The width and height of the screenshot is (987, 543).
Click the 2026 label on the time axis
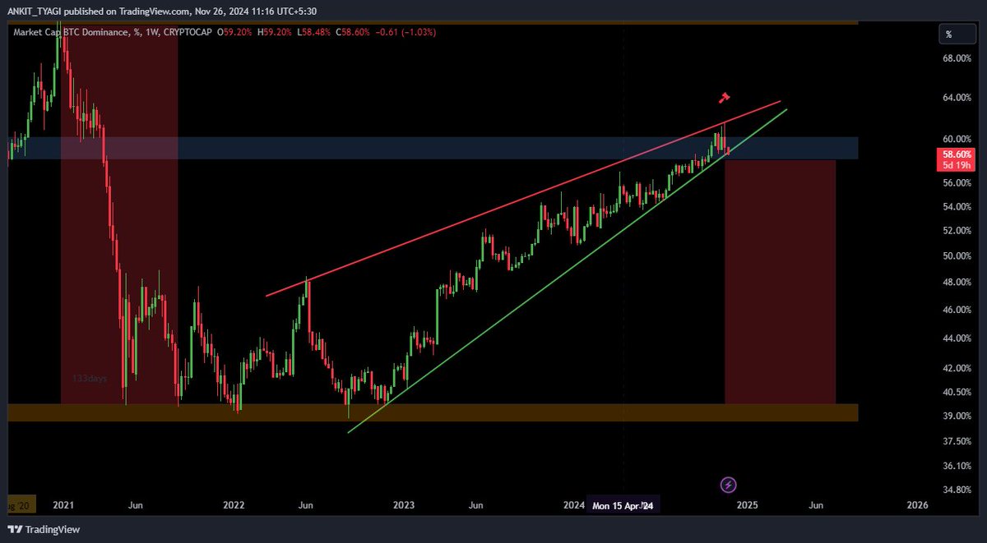pos(917,505)
